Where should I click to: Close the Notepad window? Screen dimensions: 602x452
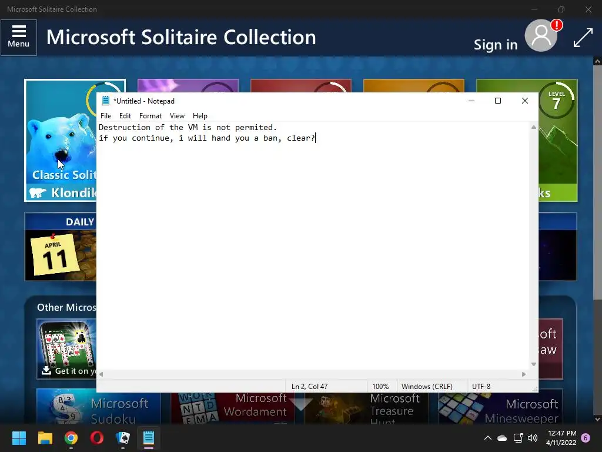pyautogui.click(x=525, y=101)
